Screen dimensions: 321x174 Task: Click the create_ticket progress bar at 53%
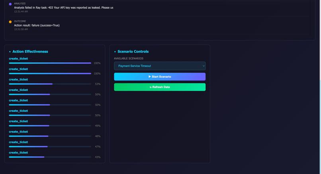pos(50,84)
